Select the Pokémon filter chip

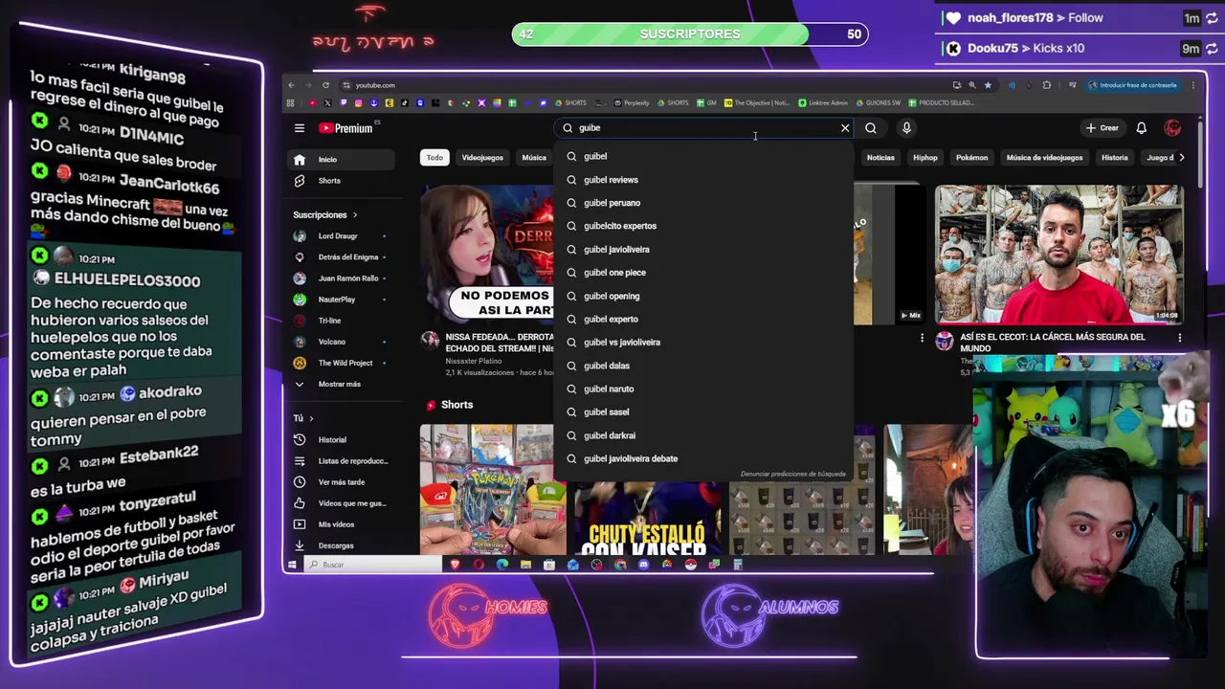tap(971, 158)
